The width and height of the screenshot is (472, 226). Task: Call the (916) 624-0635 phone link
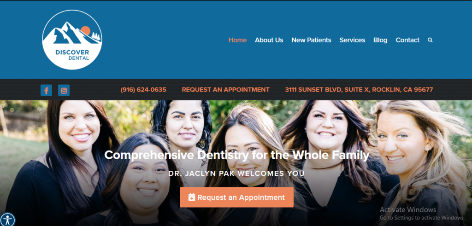click(143, 90)
